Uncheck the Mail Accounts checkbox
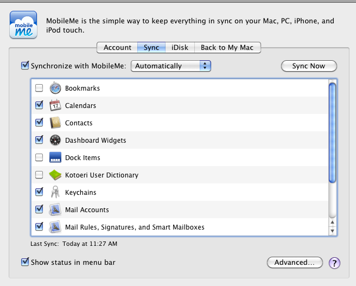The image size is (356, 286). click(x=39, y=209)
